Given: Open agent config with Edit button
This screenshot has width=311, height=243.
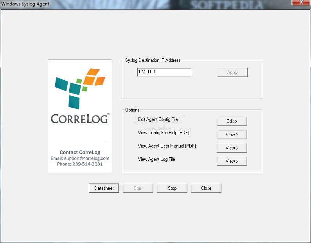Looking at the screenshot, I should (x=232, y=121).
